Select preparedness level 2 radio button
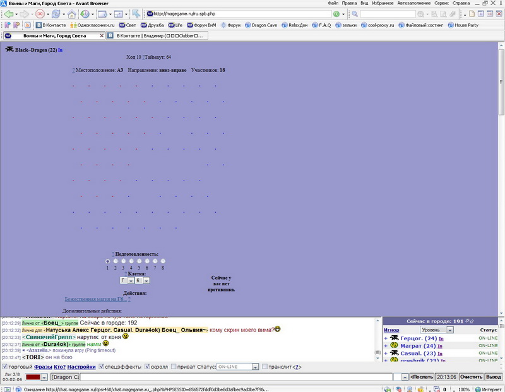The height and width of the screenshot is (392, 505). (x=116, y=261)
